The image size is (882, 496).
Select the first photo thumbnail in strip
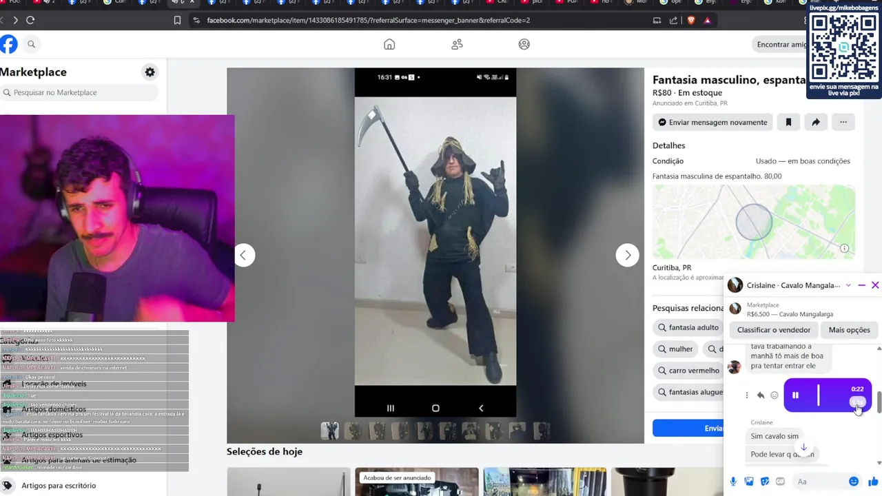coord(329,431)
